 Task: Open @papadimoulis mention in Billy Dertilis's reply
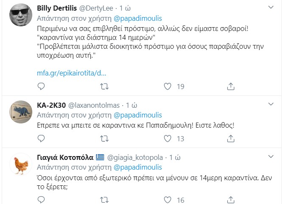pyautogui.click(x=138, y=19)
